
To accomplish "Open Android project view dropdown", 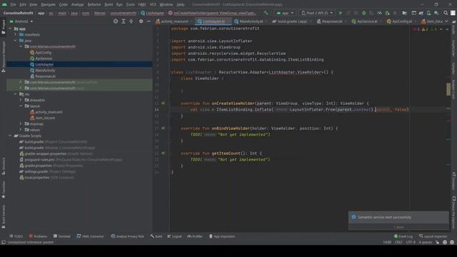I will (x=21, y=21).
